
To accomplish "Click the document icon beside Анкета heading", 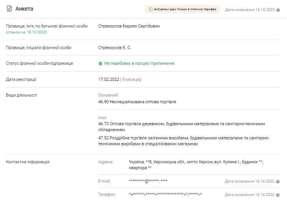I will (x=9, y=9).
